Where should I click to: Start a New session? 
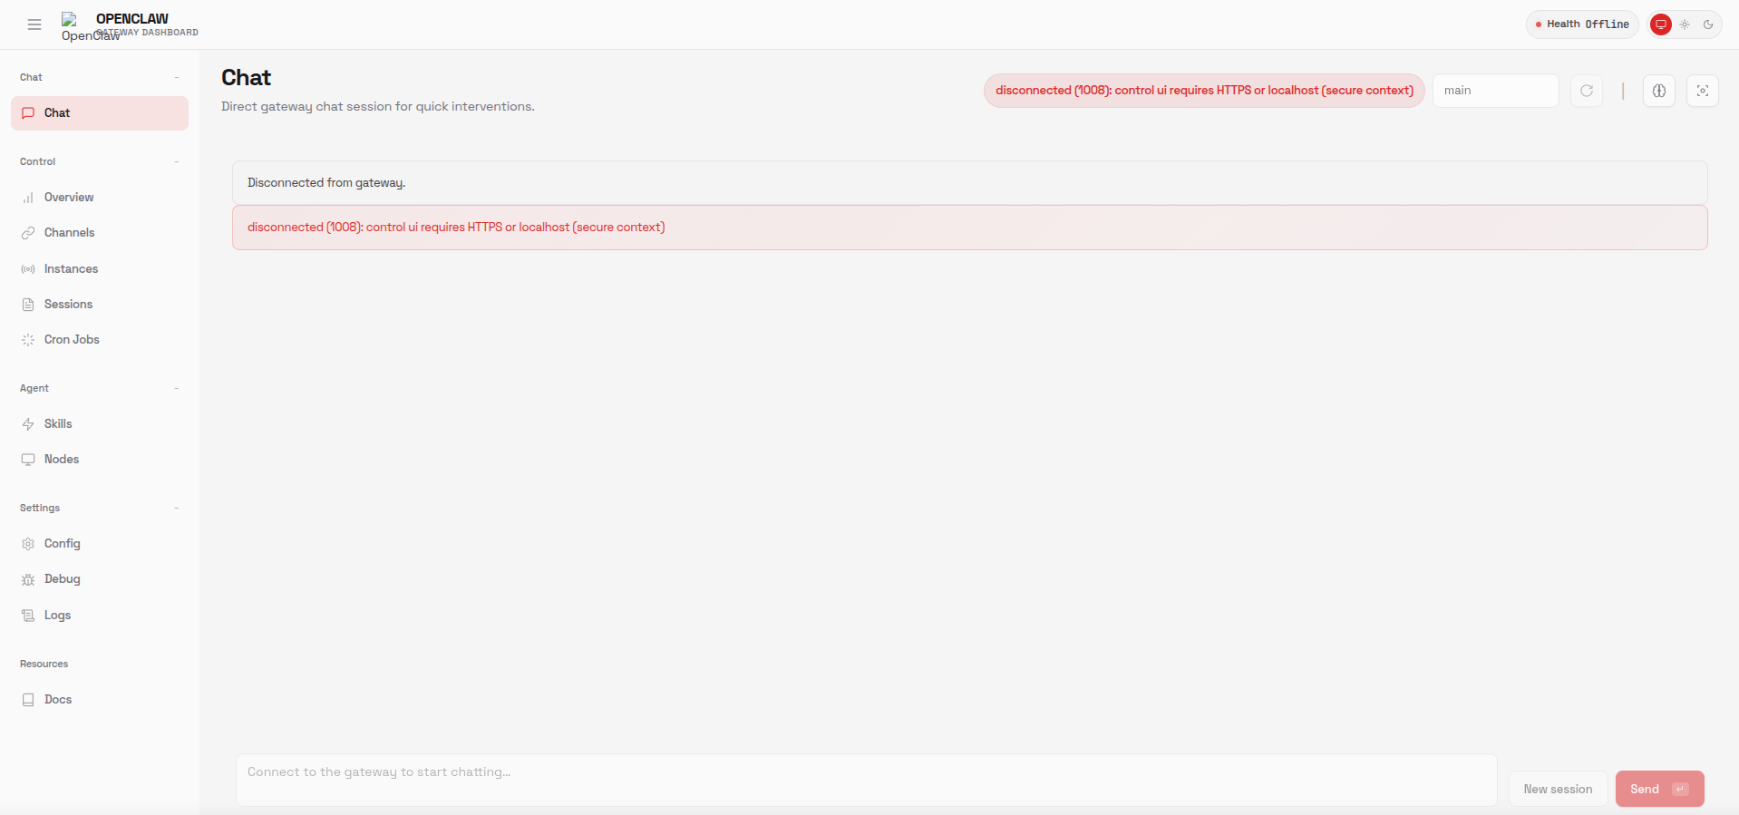[x=1558, y=789]
